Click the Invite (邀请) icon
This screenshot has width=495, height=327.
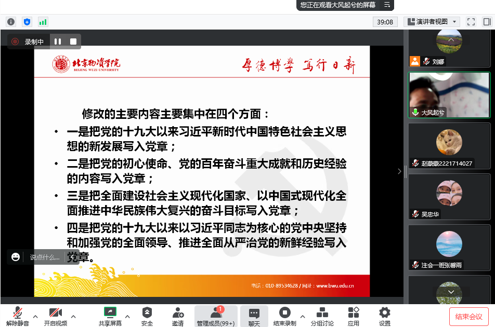pos(178,316)
